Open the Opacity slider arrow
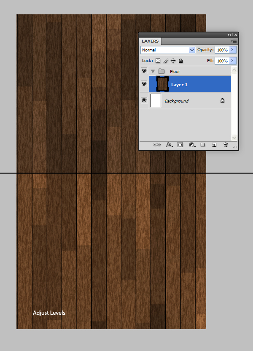The height and width of the screenshot is (351, 253). [x=232, y=50]
